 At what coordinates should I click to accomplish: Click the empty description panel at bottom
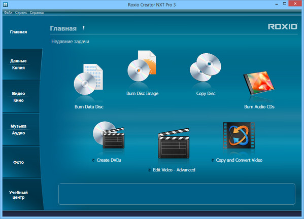177,194
